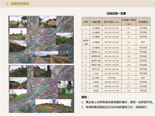Click the K7+520~k7+700 range cell
Viewport: 155px width, 116px height.
[x=112, y=91]
